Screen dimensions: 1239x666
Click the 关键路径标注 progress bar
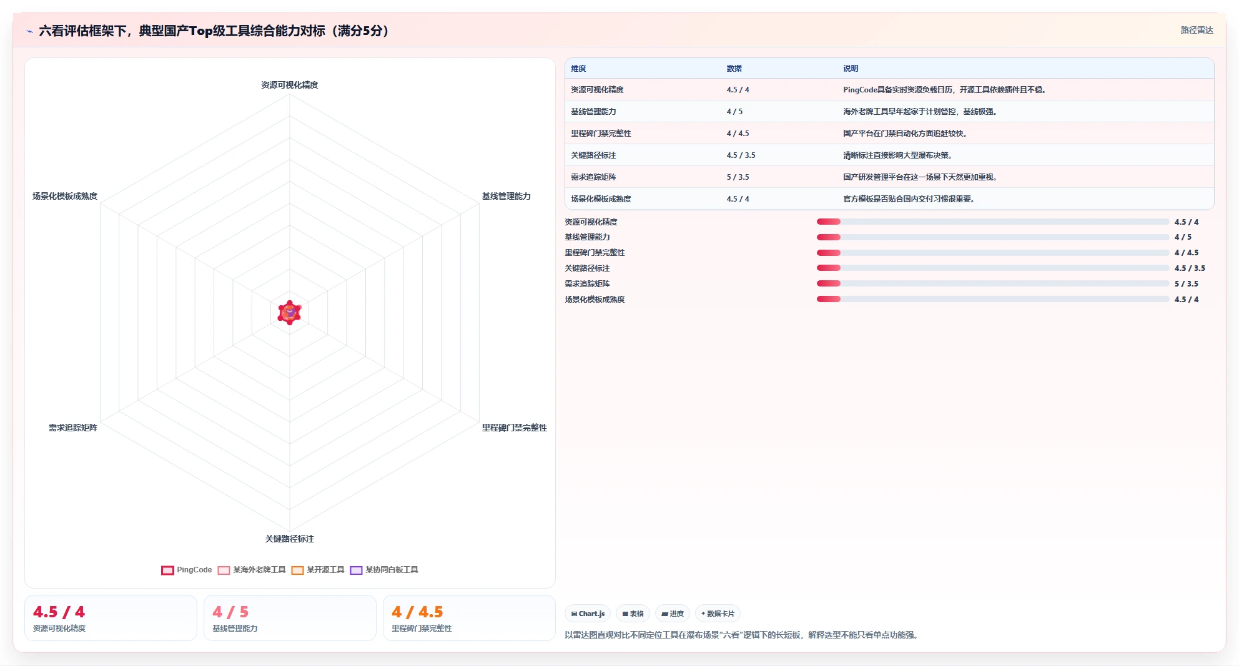pos(993,268)
